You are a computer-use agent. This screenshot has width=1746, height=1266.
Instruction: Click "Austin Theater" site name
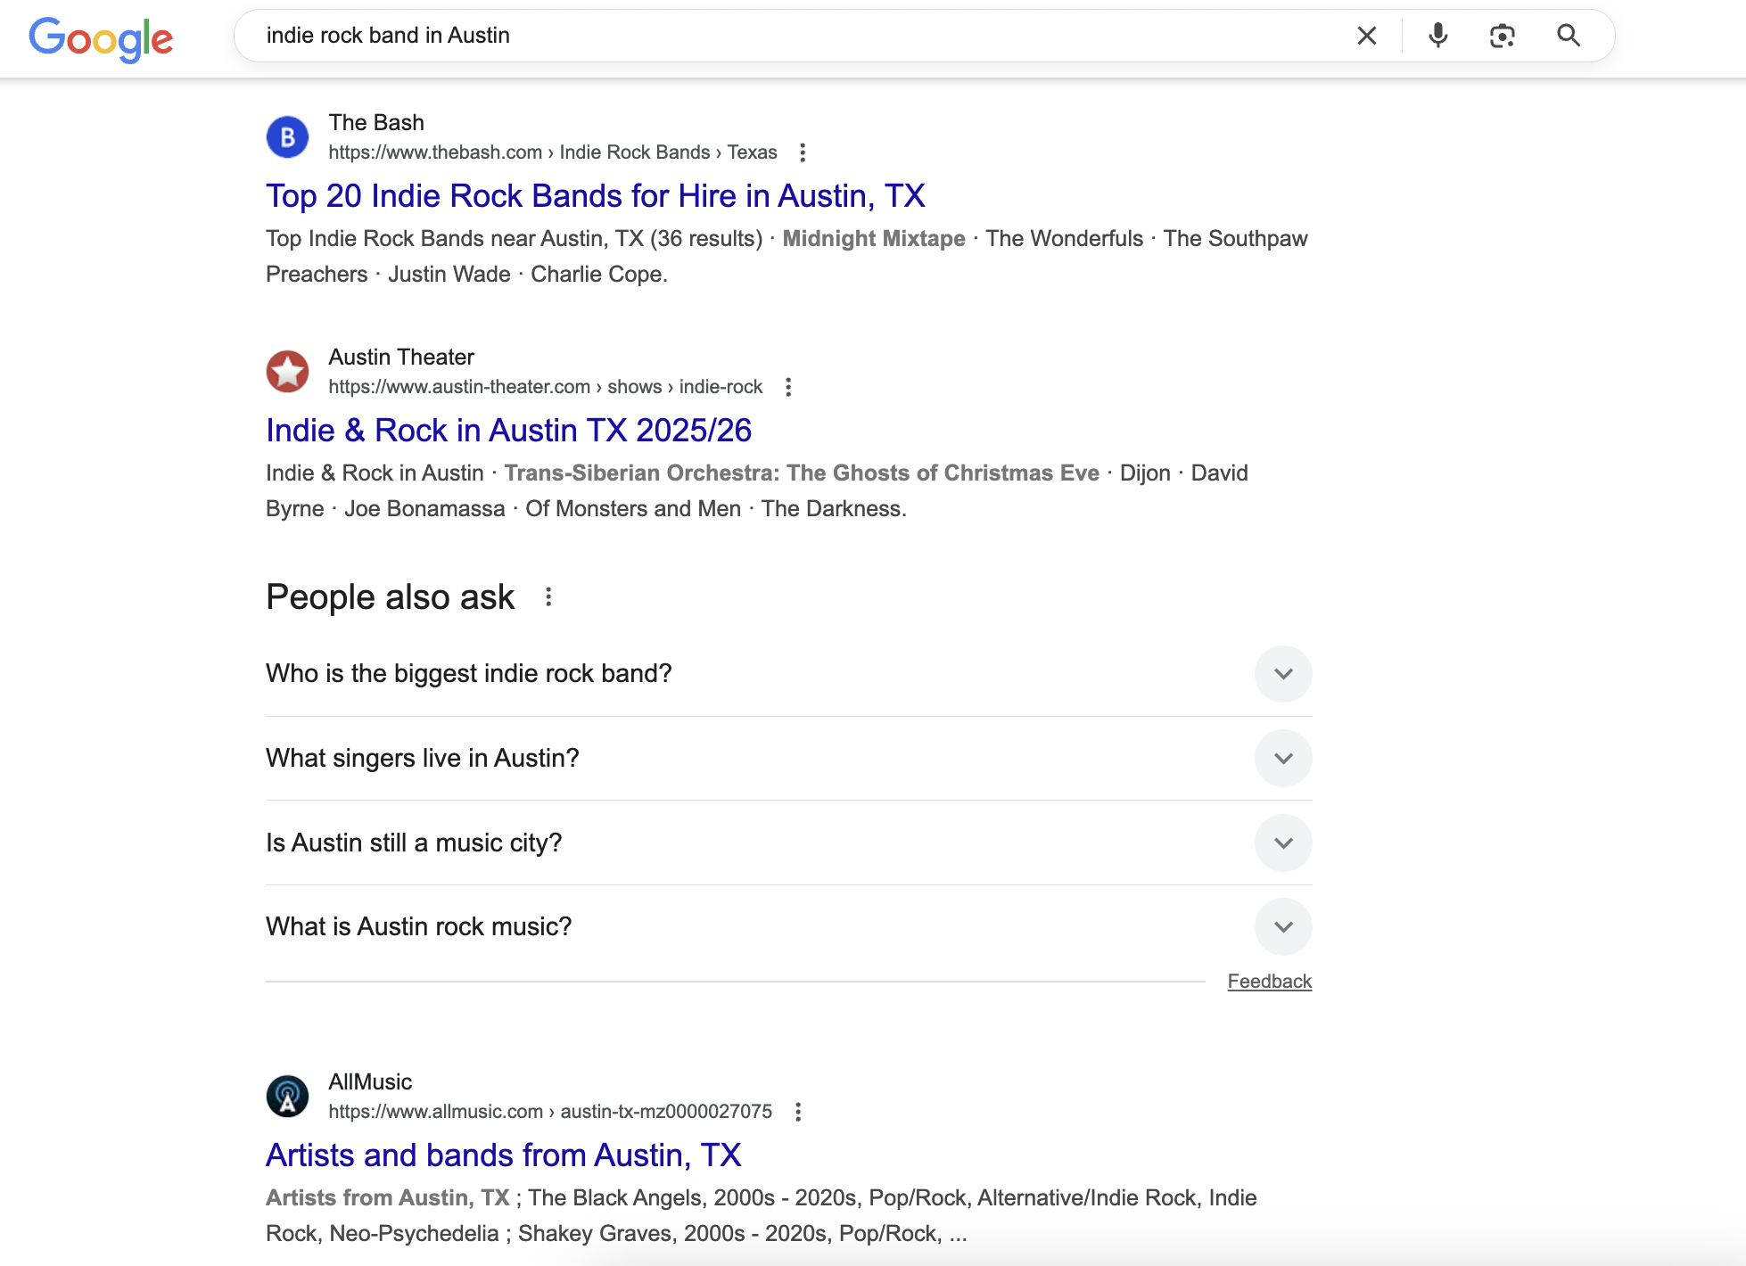point(401,358)
